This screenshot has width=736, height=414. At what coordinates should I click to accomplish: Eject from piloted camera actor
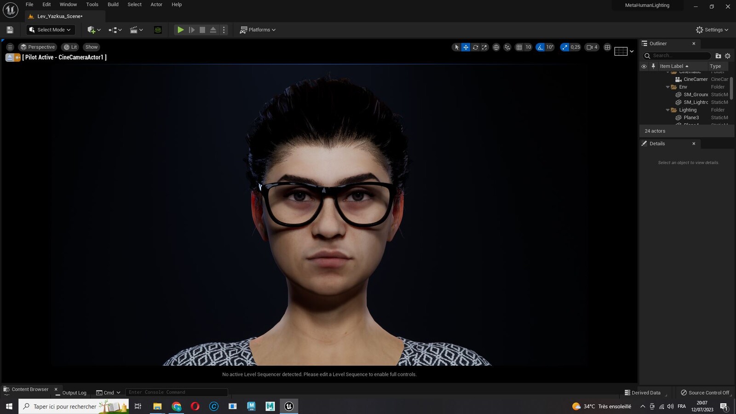9,57
